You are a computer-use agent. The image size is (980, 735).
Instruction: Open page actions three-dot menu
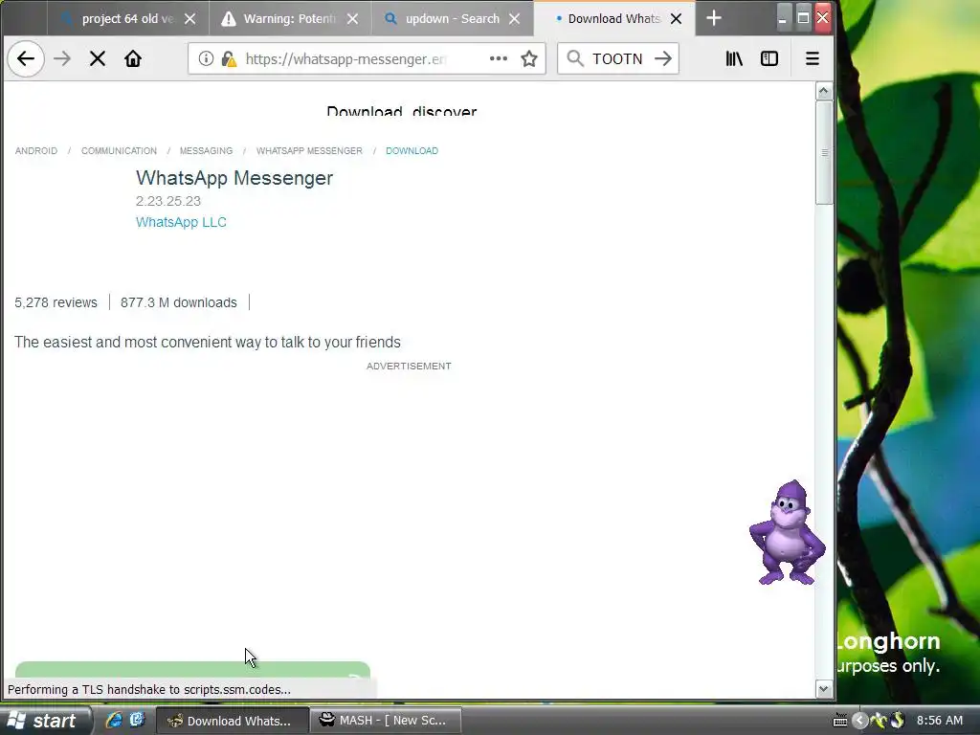coord(498,58)
